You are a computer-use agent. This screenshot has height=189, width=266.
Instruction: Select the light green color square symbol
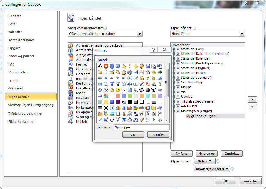tap(130, 96)
